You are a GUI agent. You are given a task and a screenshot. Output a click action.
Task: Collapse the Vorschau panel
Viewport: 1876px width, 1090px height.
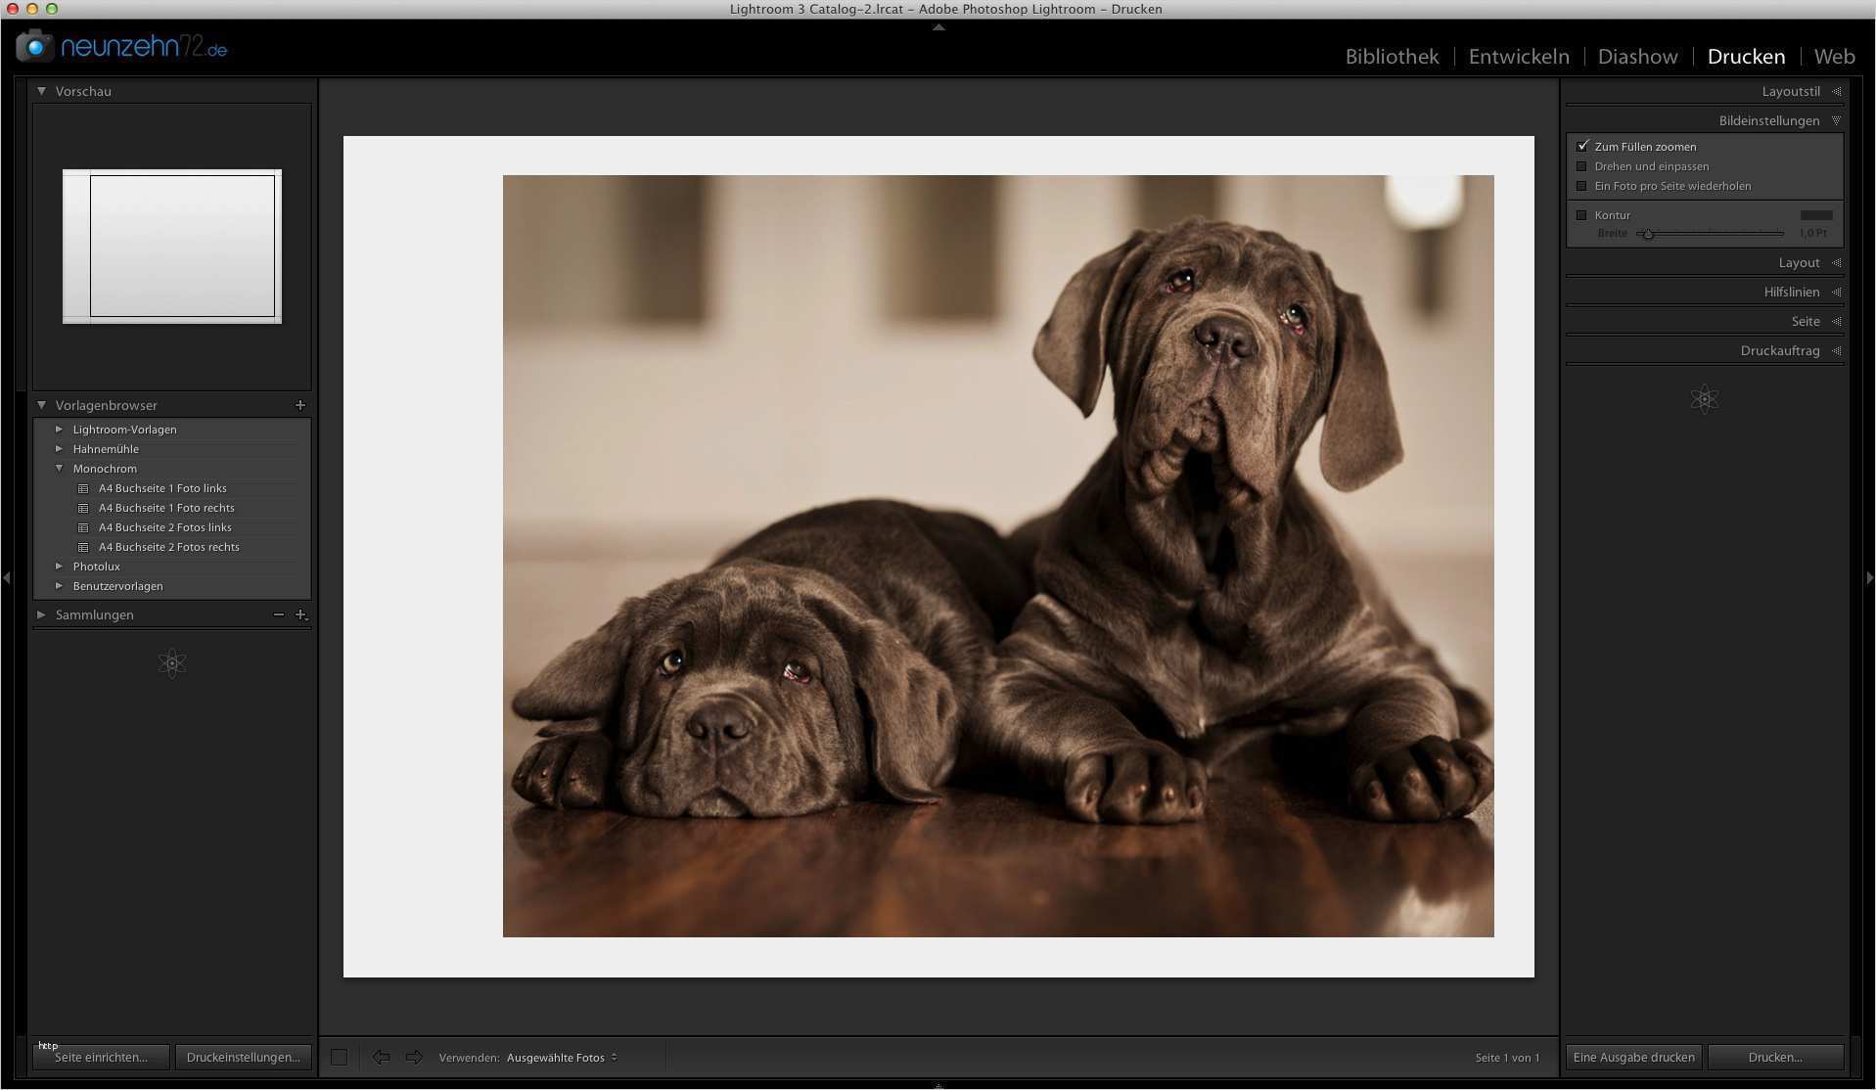tap(42, 91)
